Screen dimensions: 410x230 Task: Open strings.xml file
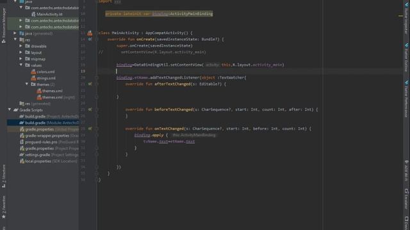point(46,78)
